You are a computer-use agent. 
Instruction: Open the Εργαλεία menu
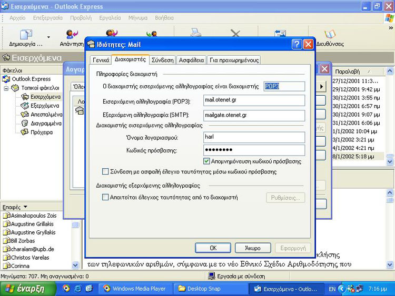point(110,18)
